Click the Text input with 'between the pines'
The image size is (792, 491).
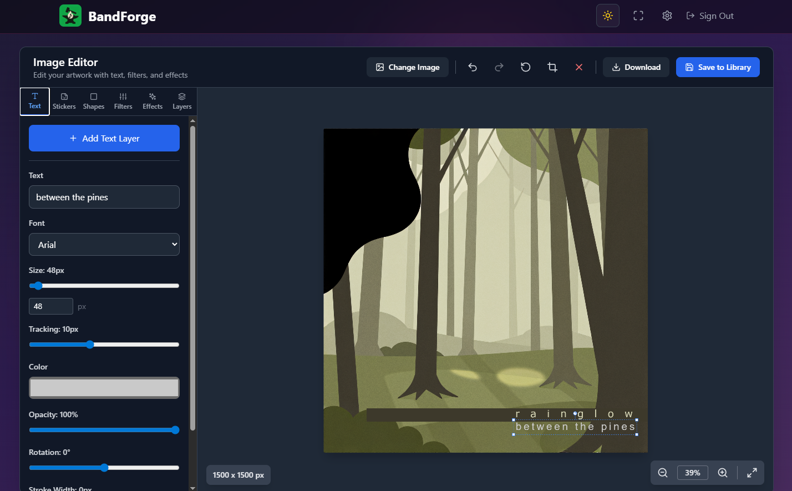104,197
